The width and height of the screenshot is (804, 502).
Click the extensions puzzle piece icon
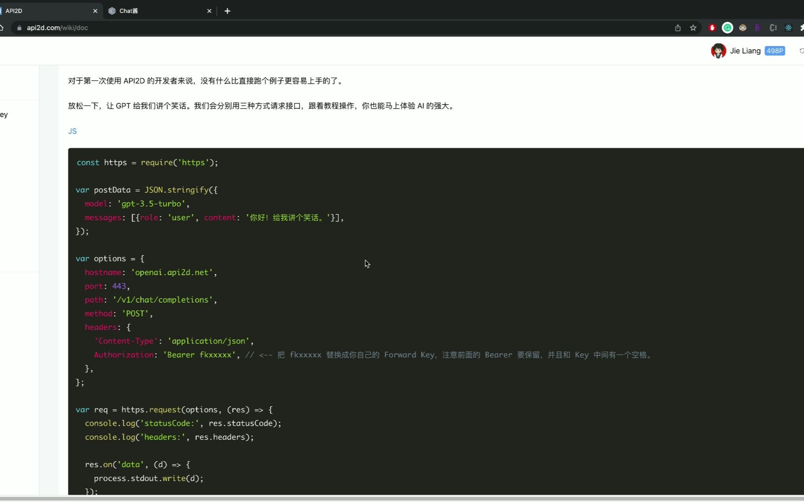[801, 28]
